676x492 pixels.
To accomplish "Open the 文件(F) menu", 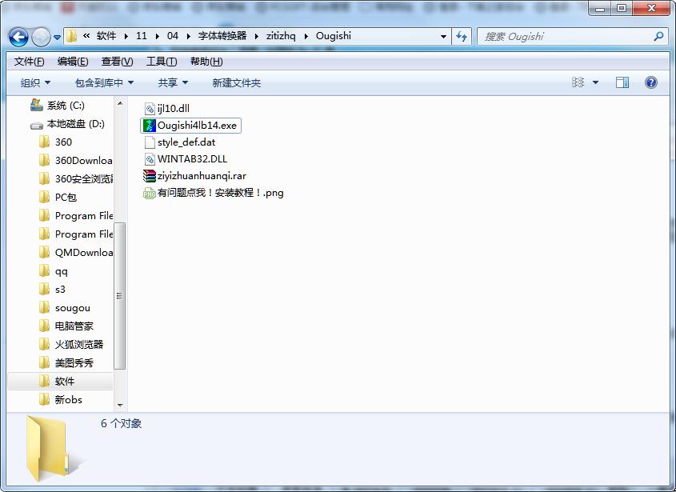I will pyautogui.click(x=29, y=62).
